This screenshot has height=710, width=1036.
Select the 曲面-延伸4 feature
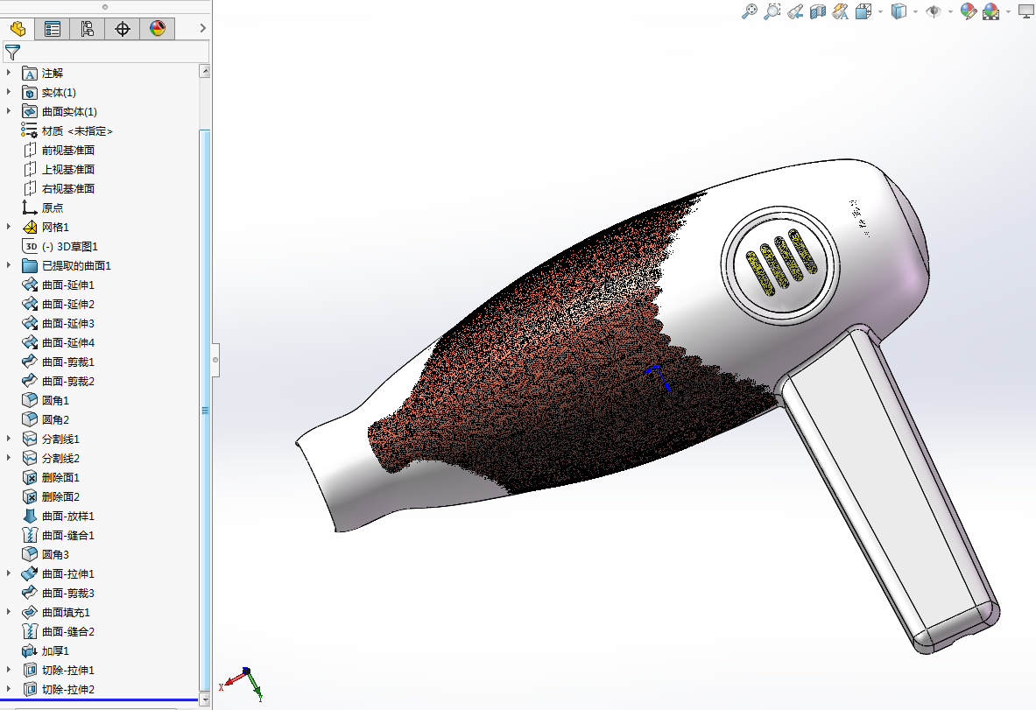coord(68,342)
